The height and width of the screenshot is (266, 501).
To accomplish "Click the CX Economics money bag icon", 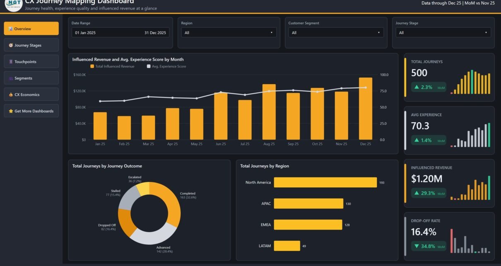I will pyautogui.click(x=11, y=94).
